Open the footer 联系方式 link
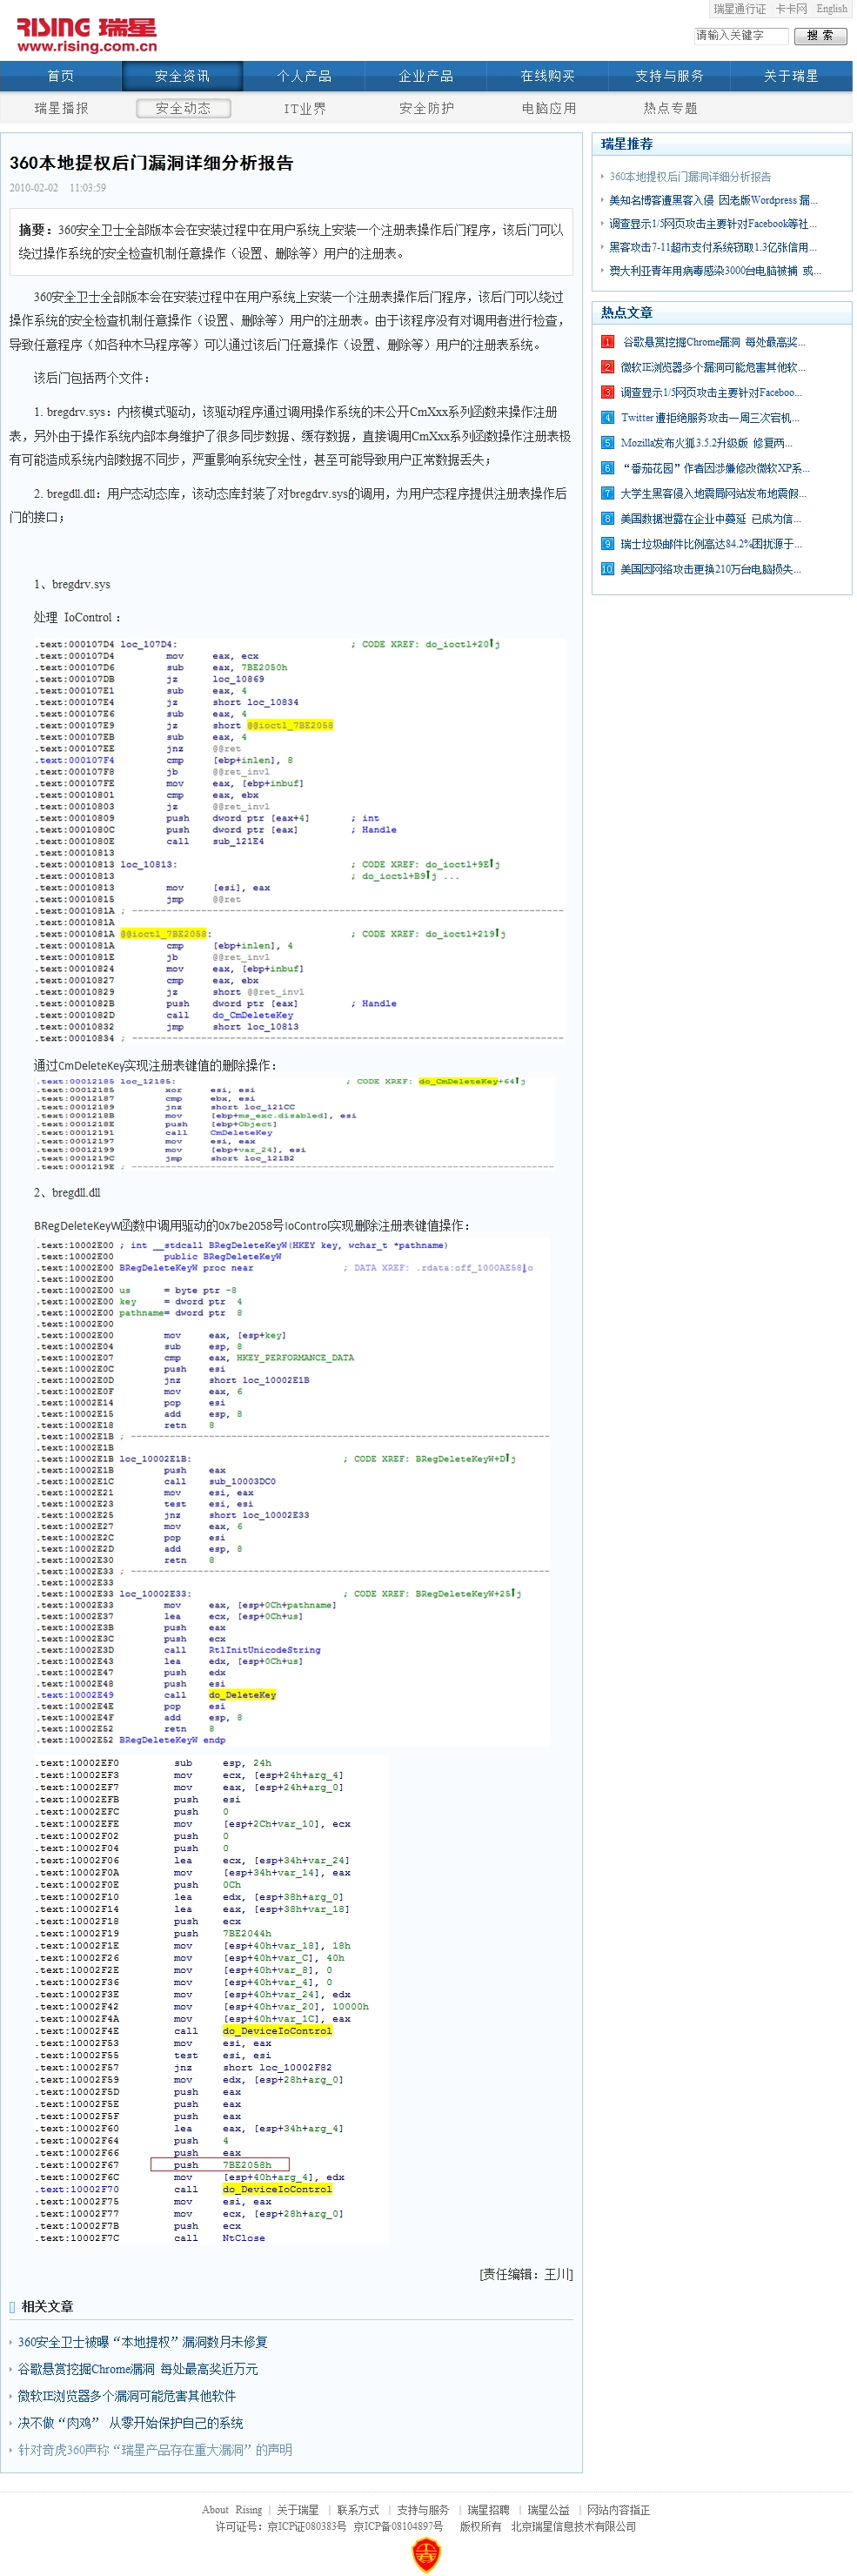This screenshot has width=857, height=2576. click(358, 2510)
